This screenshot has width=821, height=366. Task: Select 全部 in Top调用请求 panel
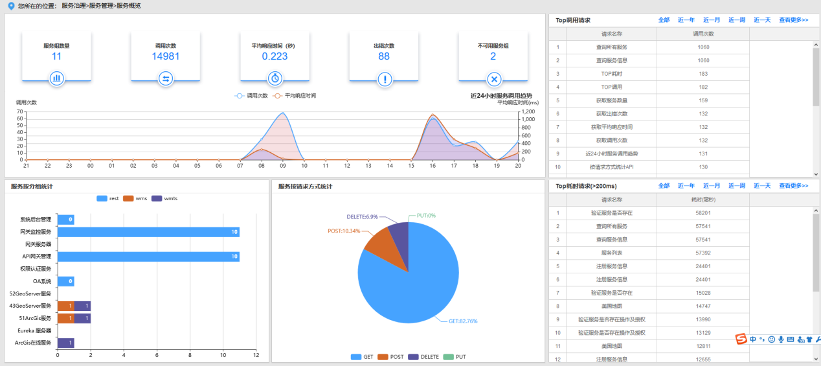(x=664, y=20)
